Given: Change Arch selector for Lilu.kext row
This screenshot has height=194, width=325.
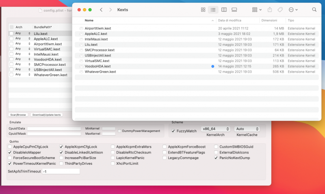Looking at the screenshot, I should point(23,33).
